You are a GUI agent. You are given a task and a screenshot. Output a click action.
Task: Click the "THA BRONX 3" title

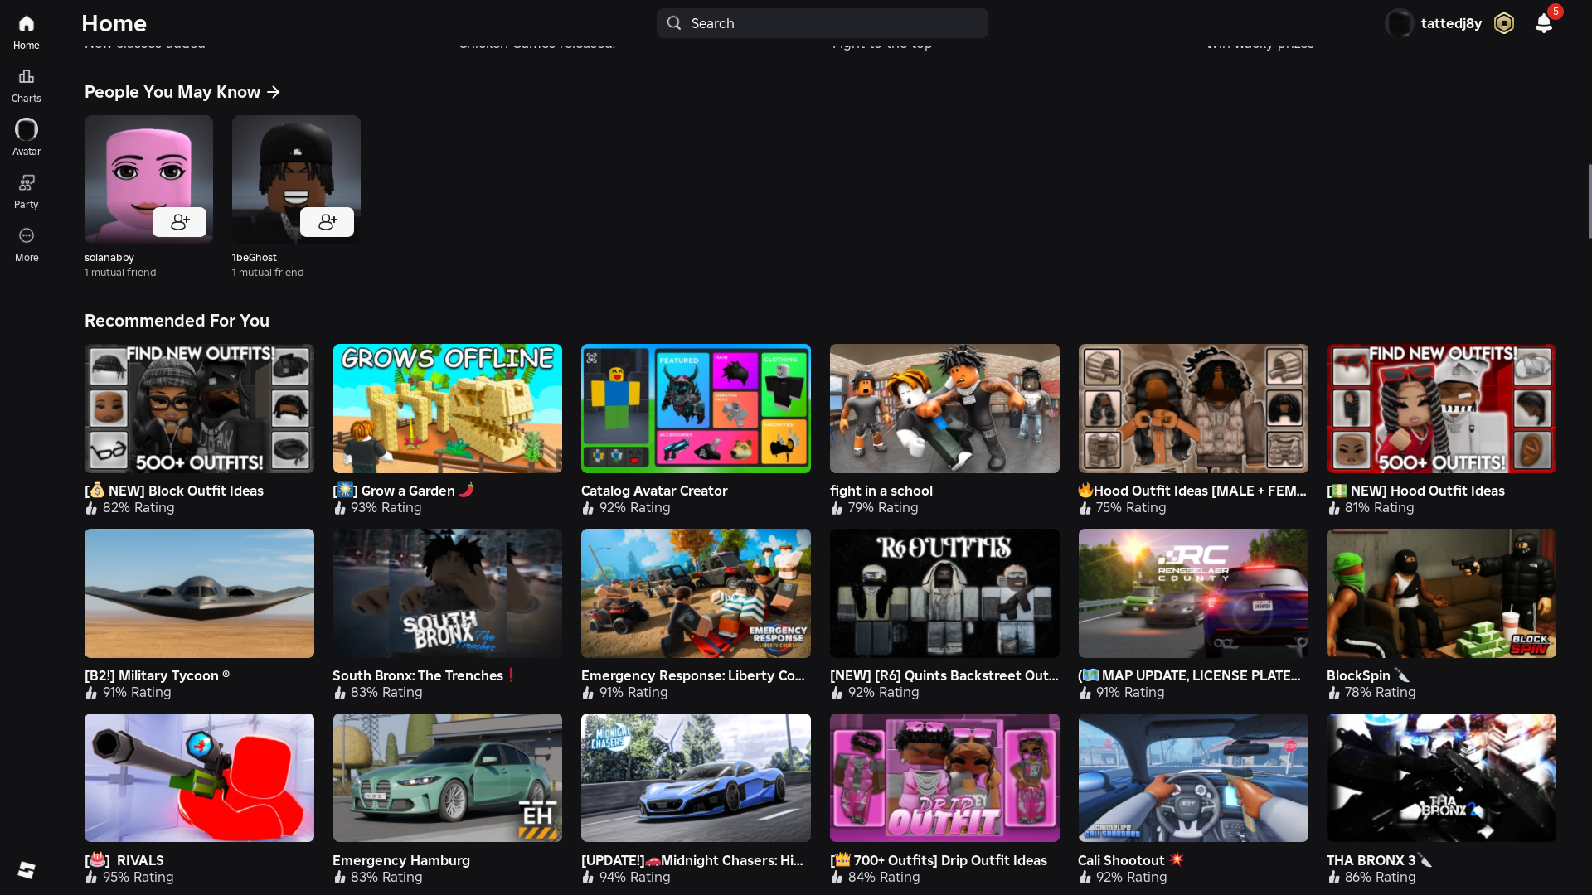1380,860
